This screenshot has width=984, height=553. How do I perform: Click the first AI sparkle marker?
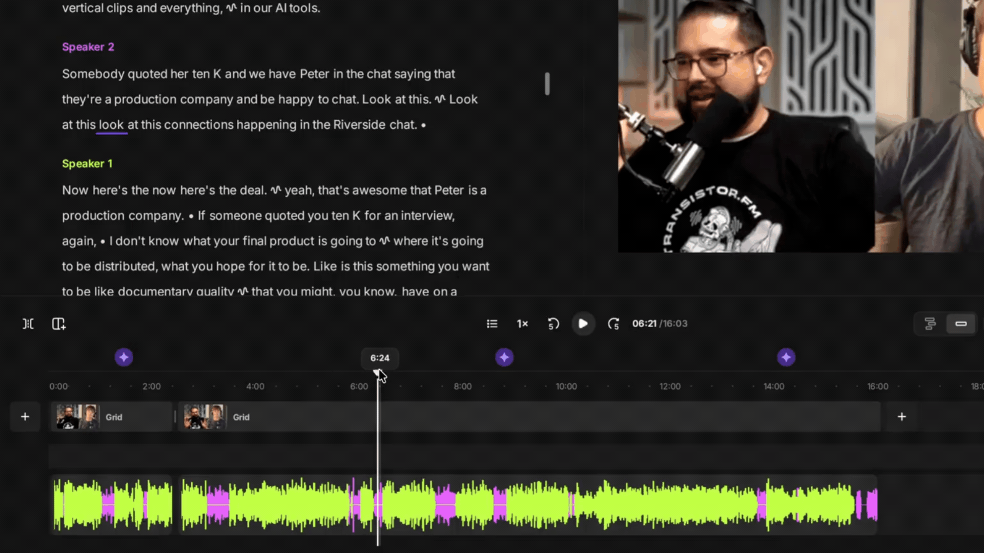(x=124, y=357)
